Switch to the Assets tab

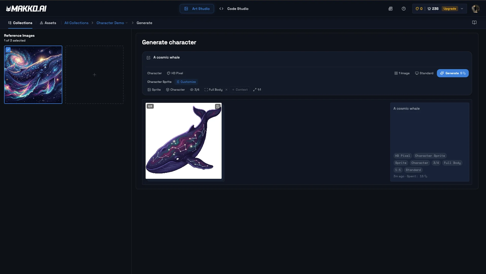click(x=48, y=23)
